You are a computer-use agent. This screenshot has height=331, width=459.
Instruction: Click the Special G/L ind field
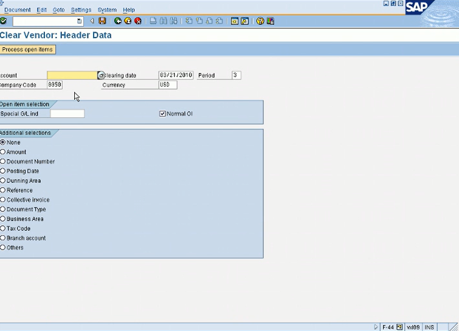point(67,114)
